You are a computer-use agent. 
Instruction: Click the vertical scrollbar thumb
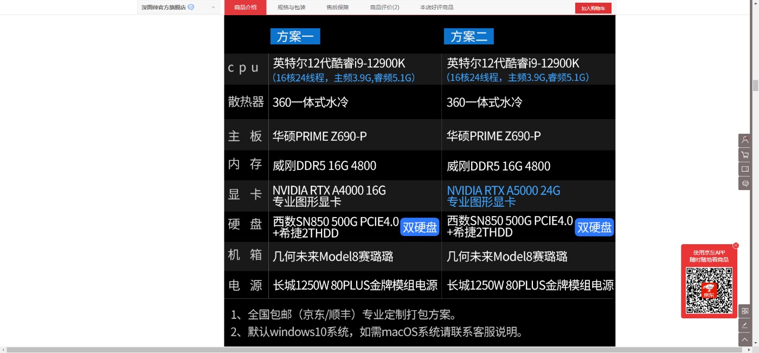pos(755,86)
